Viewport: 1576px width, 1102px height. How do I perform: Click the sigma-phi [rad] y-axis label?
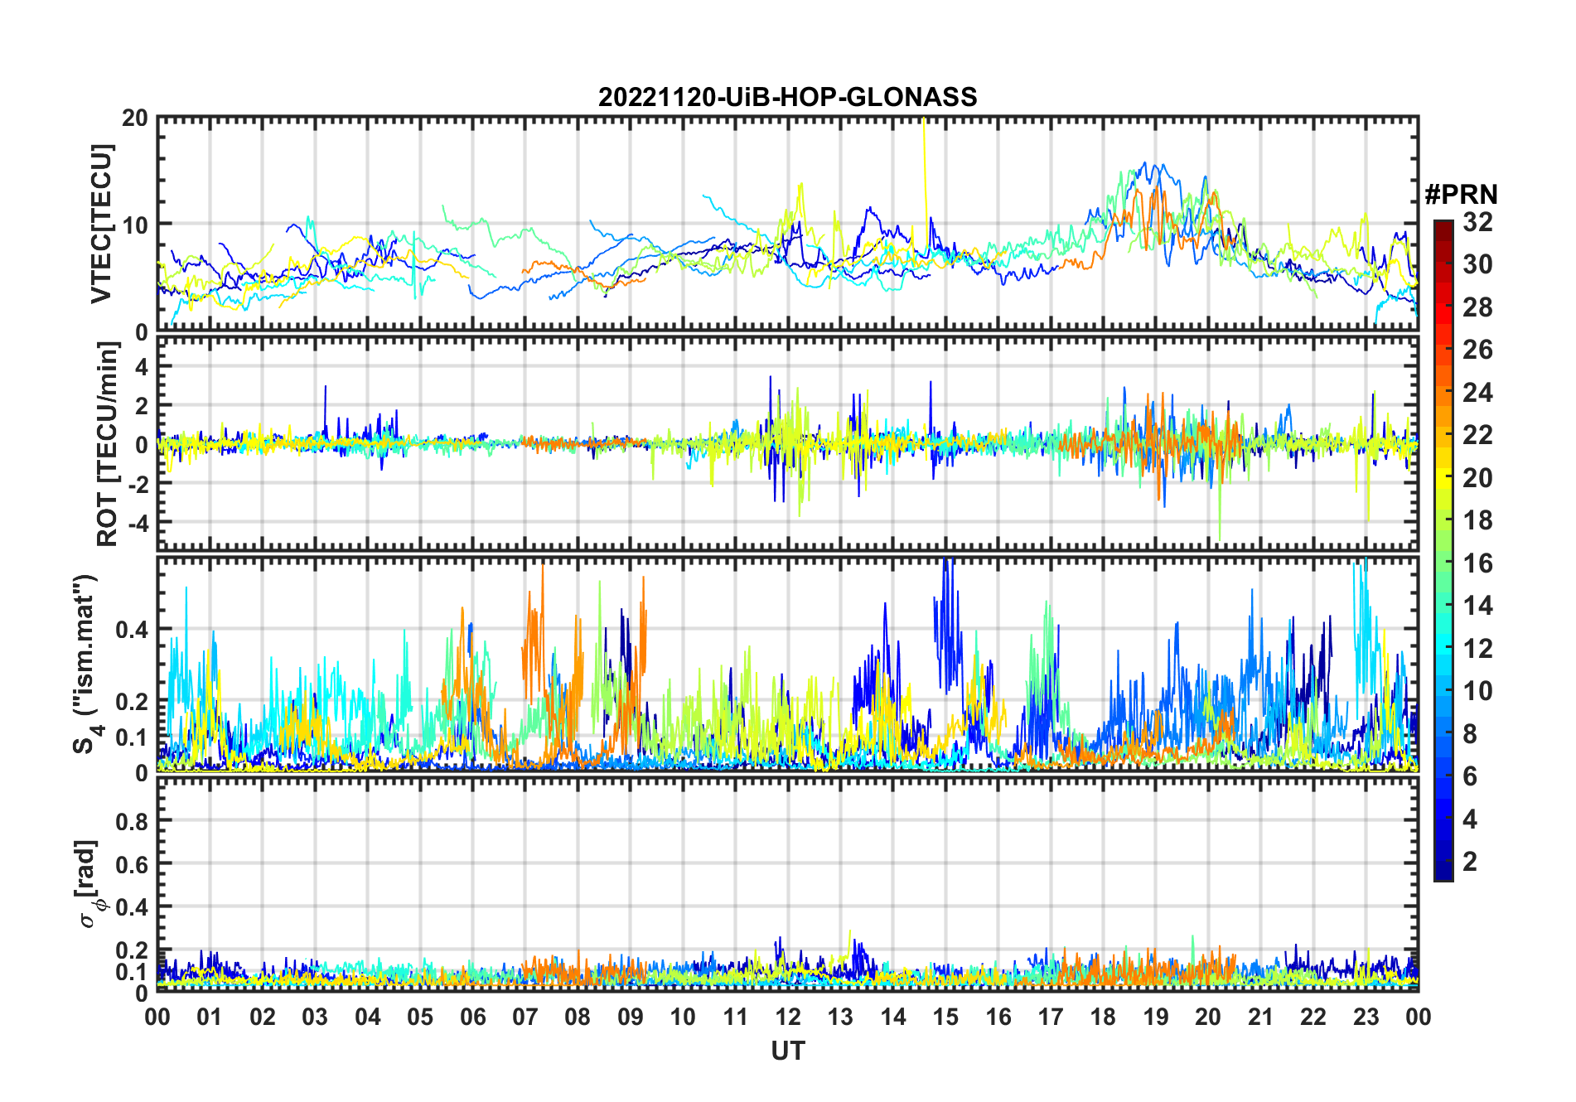[88, 884]
